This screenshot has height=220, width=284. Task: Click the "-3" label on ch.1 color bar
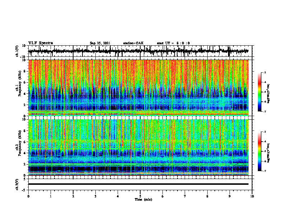[x=264, y=73]
